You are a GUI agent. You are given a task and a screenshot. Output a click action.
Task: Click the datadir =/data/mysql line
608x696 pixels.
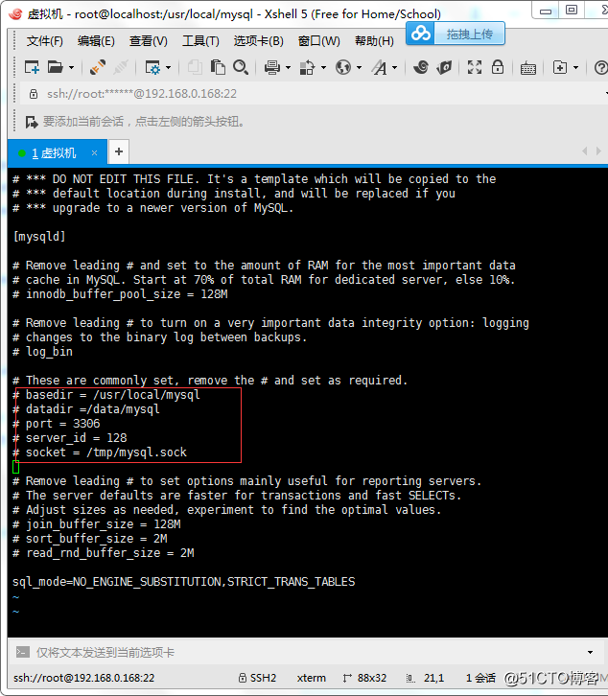coord(86,408)
